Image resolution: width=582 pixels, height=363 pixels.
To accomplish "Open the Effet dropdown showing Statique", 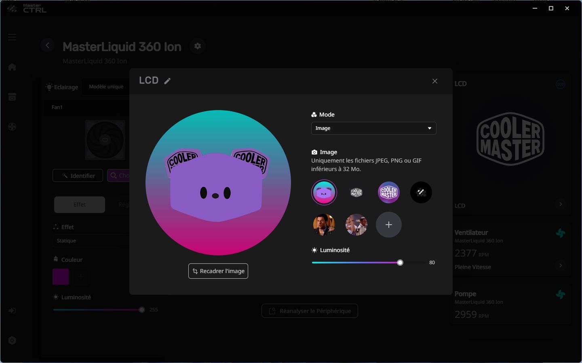I will (91, 241).
